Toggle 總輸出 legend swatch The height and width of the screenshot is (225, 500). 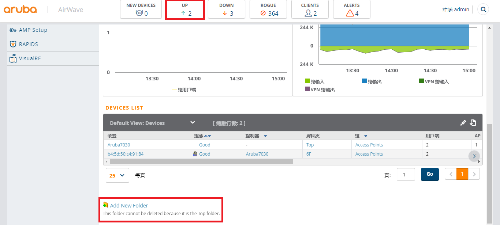pos(365,81)
